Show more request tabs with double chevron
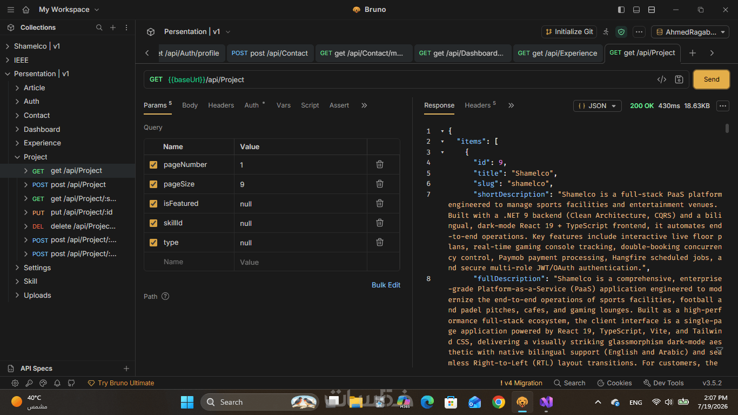The width and height of the screenshot is (738, 415). (364, 105)
